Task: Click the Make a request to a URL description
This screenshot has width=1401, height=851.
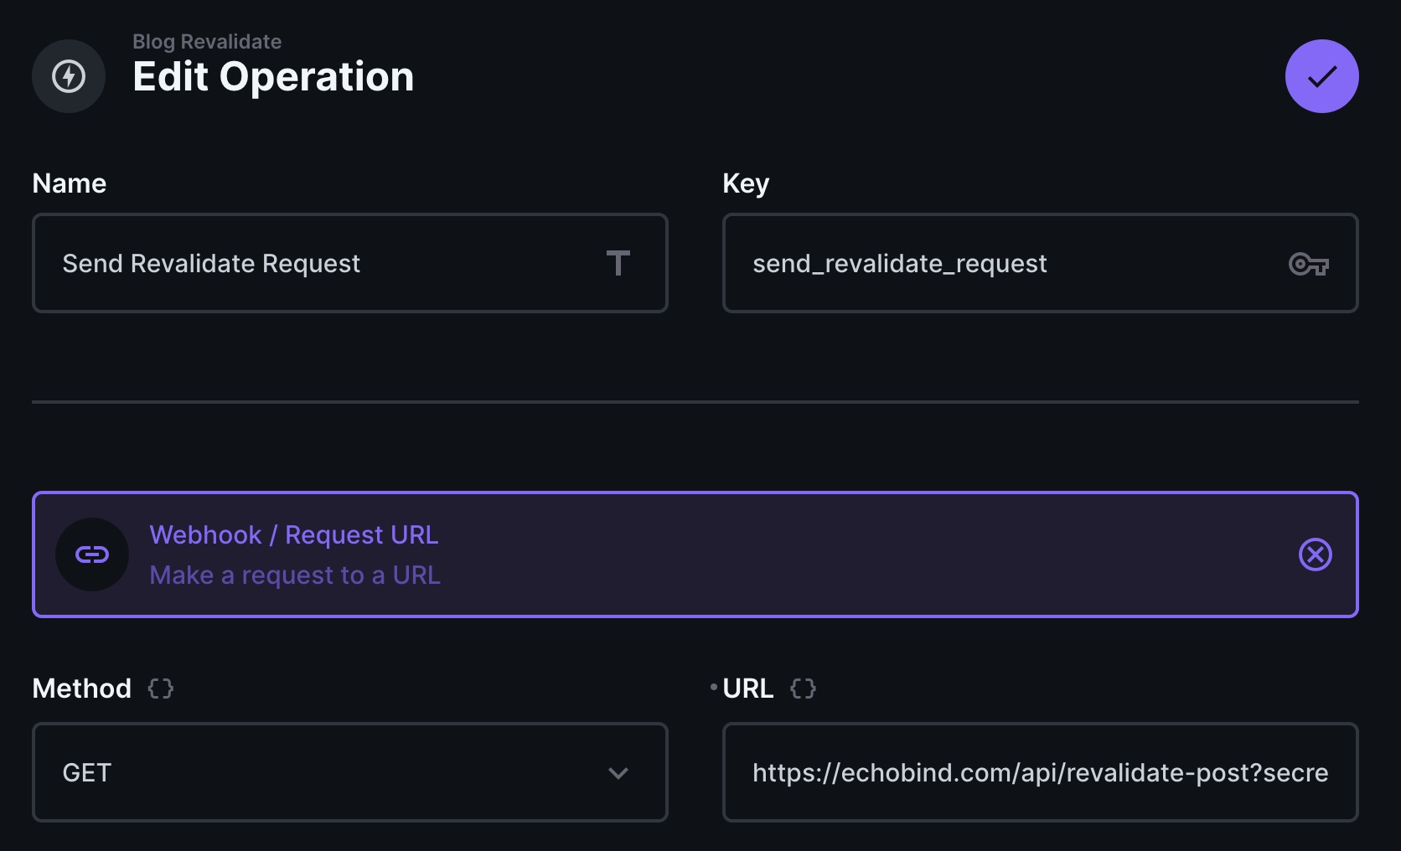Action: 295,575
